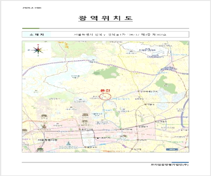
Task: Click the Dongdaemun gate icon on the map
Action: [x=125, y=136]
